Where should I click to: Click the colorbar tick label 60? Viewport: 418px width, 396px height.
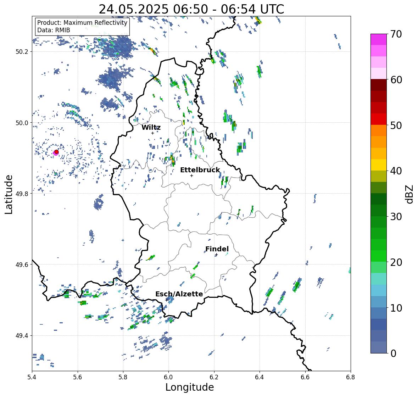point(396,80)
